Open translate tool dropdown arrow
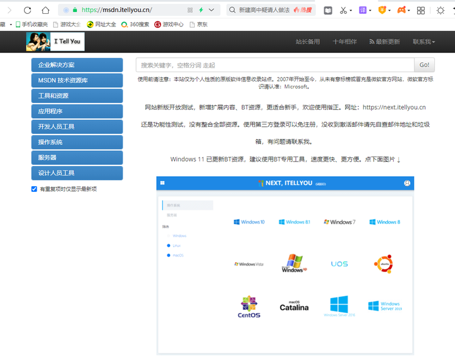This screenshot has height=363, width=455. (370, 11)
